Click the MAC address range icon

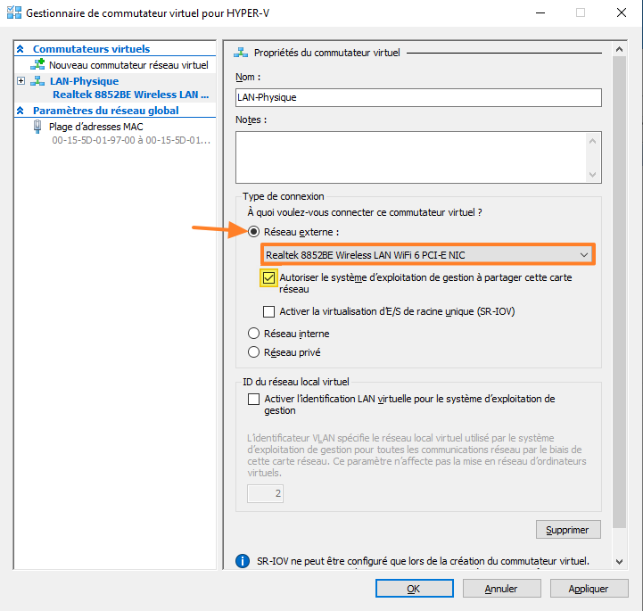37,127
